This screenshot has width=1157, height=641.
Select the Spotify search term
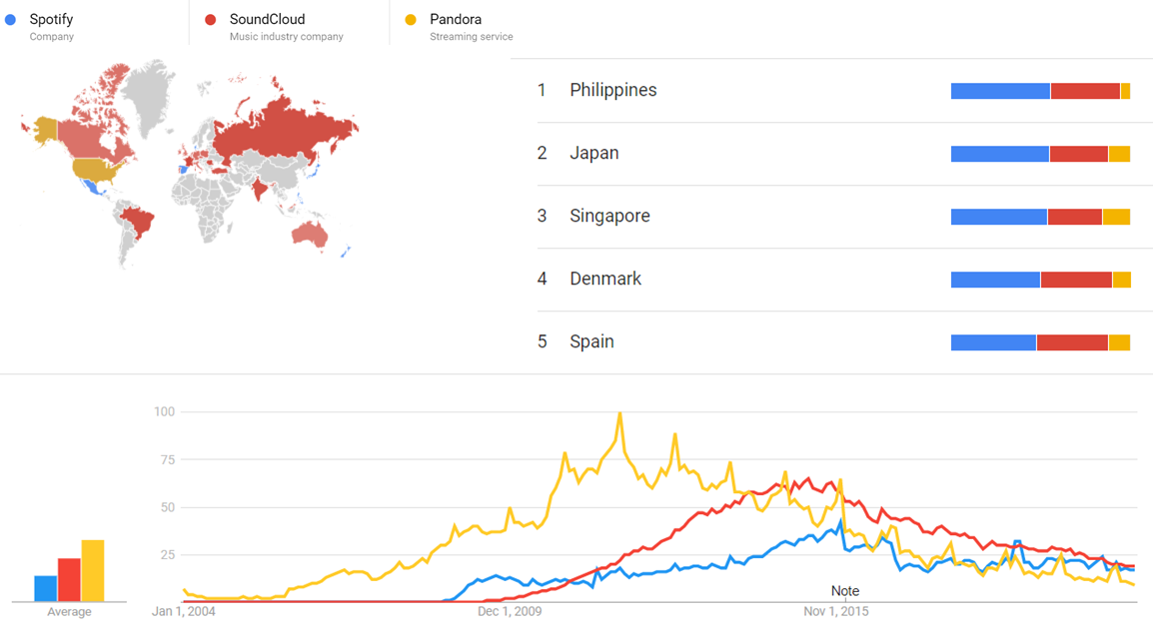(x=51, y=19)
